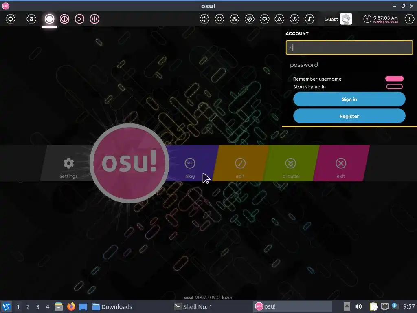Open the desktop start menu icon
Screen dimensions: 417x313
(7, 306)
